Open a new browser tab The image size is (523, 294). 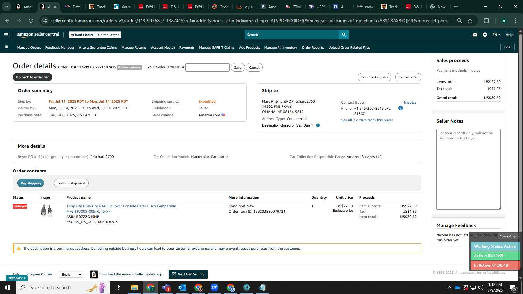coord(456,7)
